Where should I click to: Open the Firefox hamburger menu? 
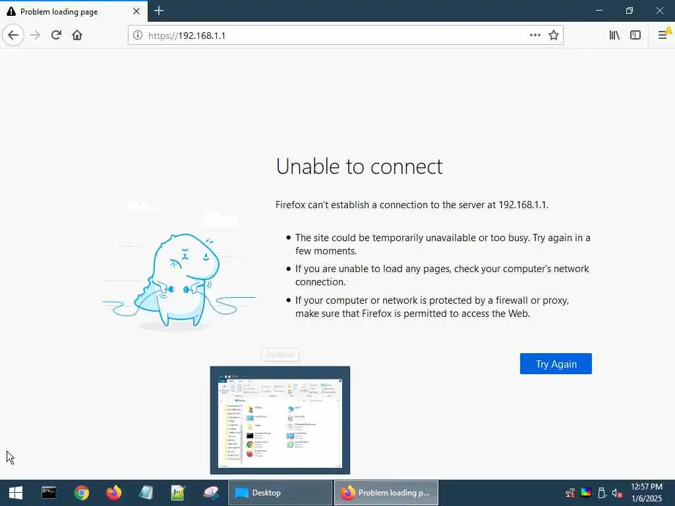click(663, 35)
